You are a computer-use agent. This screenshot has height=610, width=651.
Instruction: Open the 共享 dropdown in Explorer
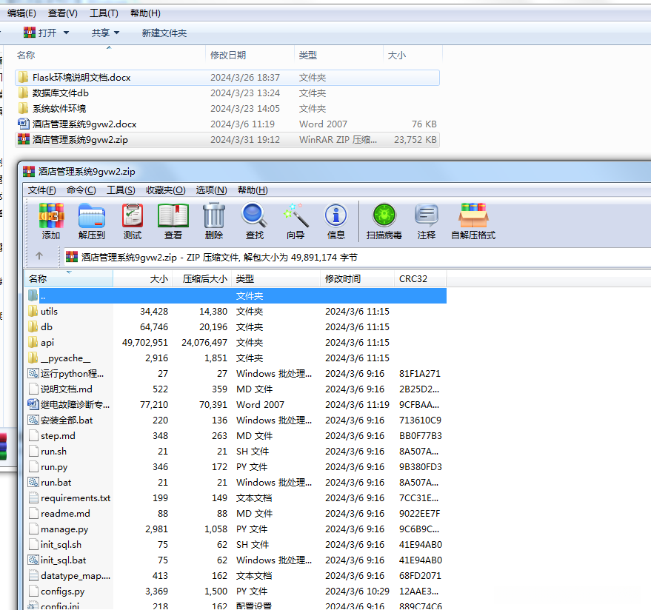tap(105, 33)
